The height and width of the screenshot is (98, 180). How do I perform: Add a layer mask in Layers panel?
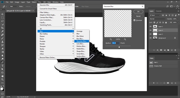pos(161,50)
